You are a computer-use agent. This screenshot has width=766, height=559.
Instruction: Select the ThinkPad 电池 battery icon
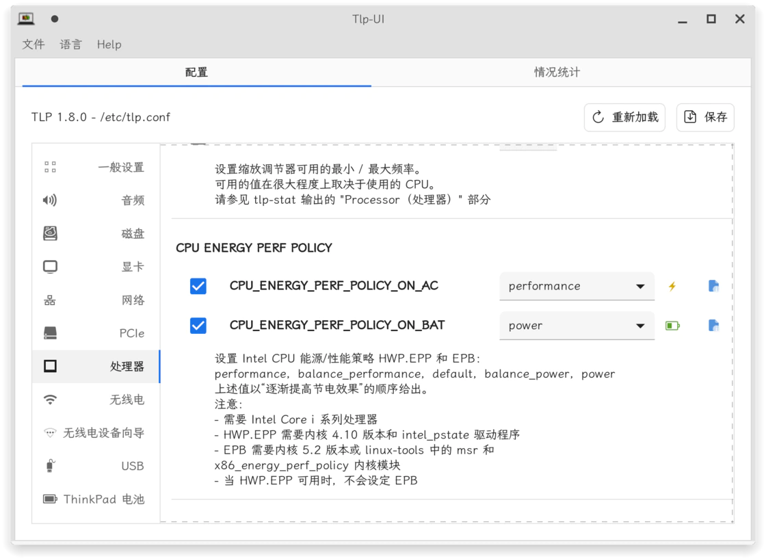point(50,499)
